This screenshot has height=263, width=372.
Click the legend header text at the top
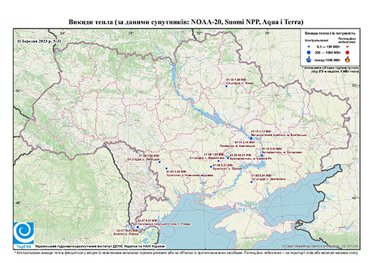(330, 34)
